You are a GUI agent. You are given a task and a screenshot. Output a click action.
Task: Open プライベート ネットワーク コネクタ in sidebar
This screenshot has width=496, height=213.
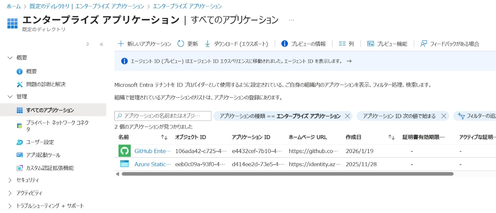coord(53,126)
